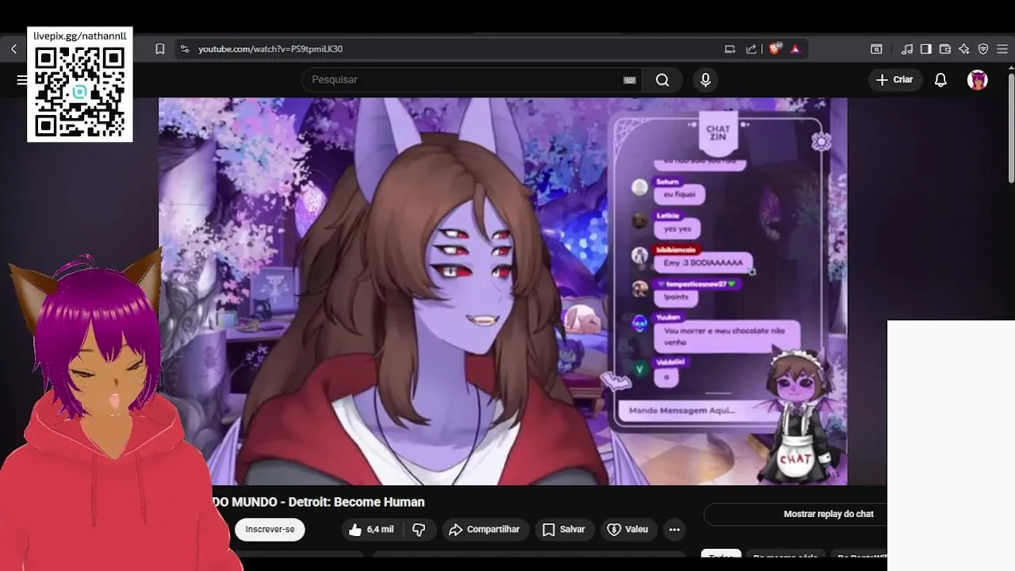Click the CHAT ZIN header label

tap(718, 132)
